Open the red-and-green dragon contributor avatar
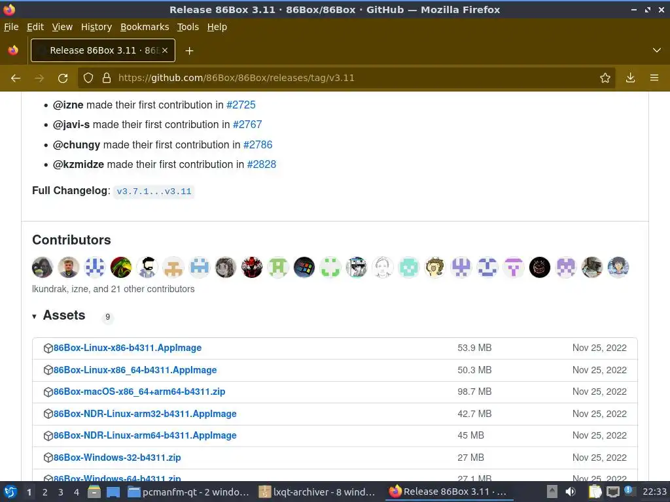Screen dimensions: 670x502 121,267
